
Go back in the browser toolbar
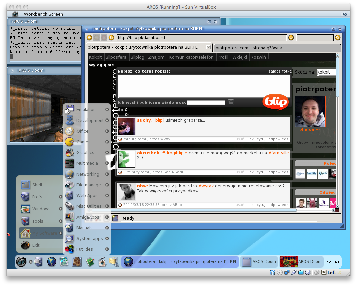point(89,38)
